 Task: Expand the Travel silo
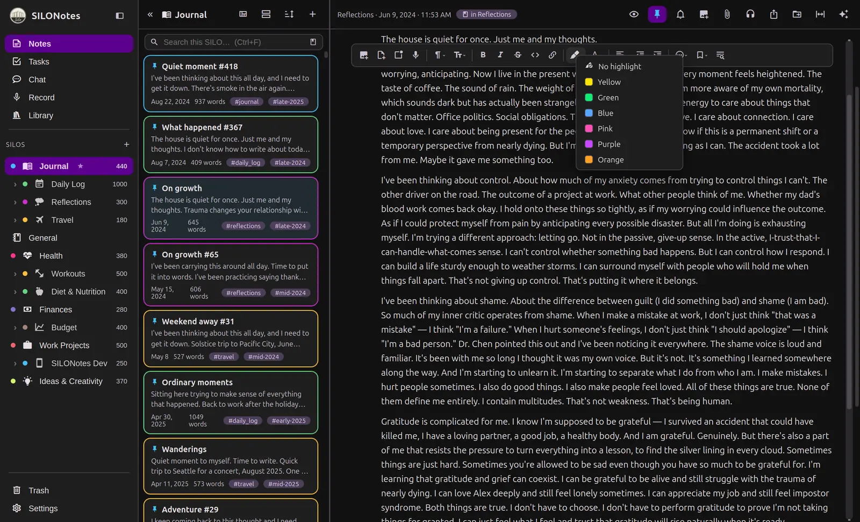[x=15, y=220]
